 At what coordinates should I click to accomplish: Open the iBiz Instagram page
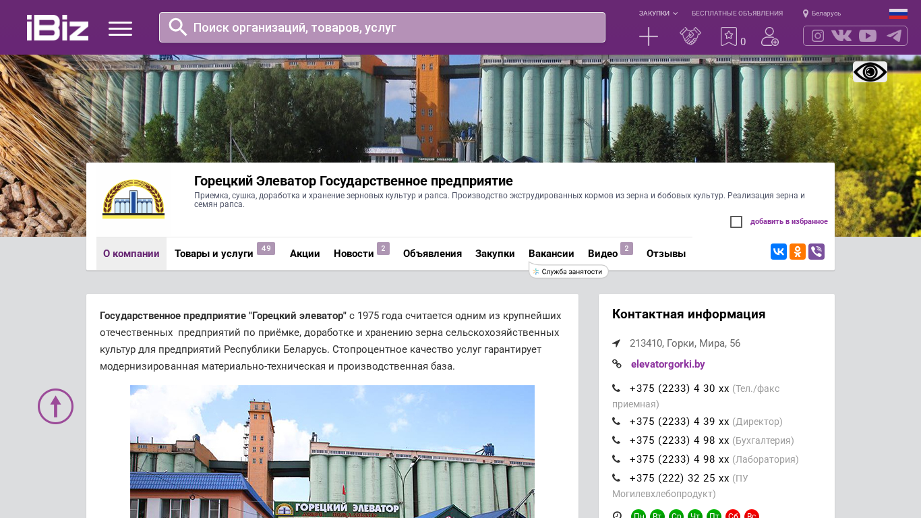(818, 36)
